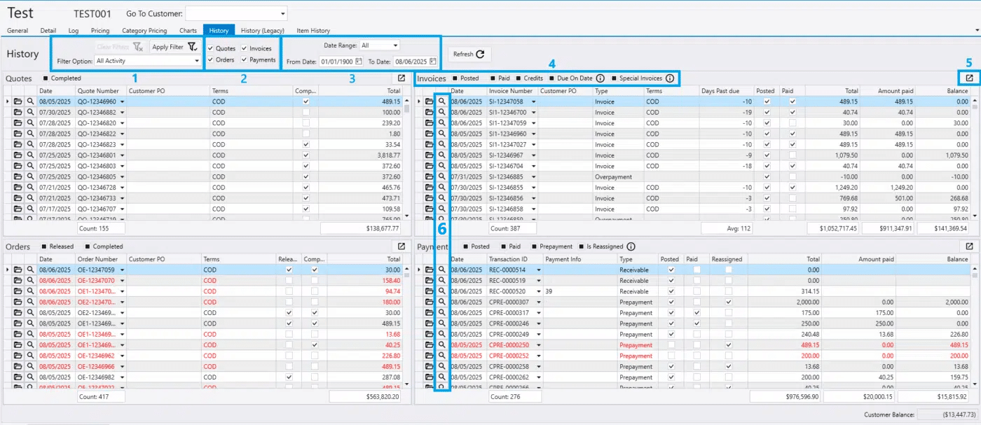
Task: Uncheck the Quotes checkbox filter
Action: pyautogui.click(x=210, y=48)
